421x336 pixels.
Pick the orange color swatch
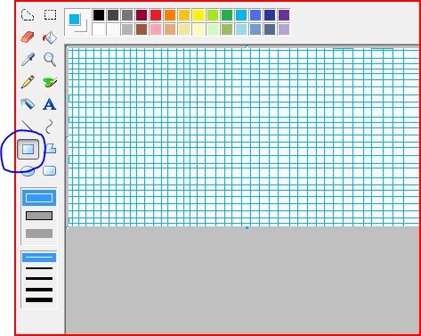[170, 15]
